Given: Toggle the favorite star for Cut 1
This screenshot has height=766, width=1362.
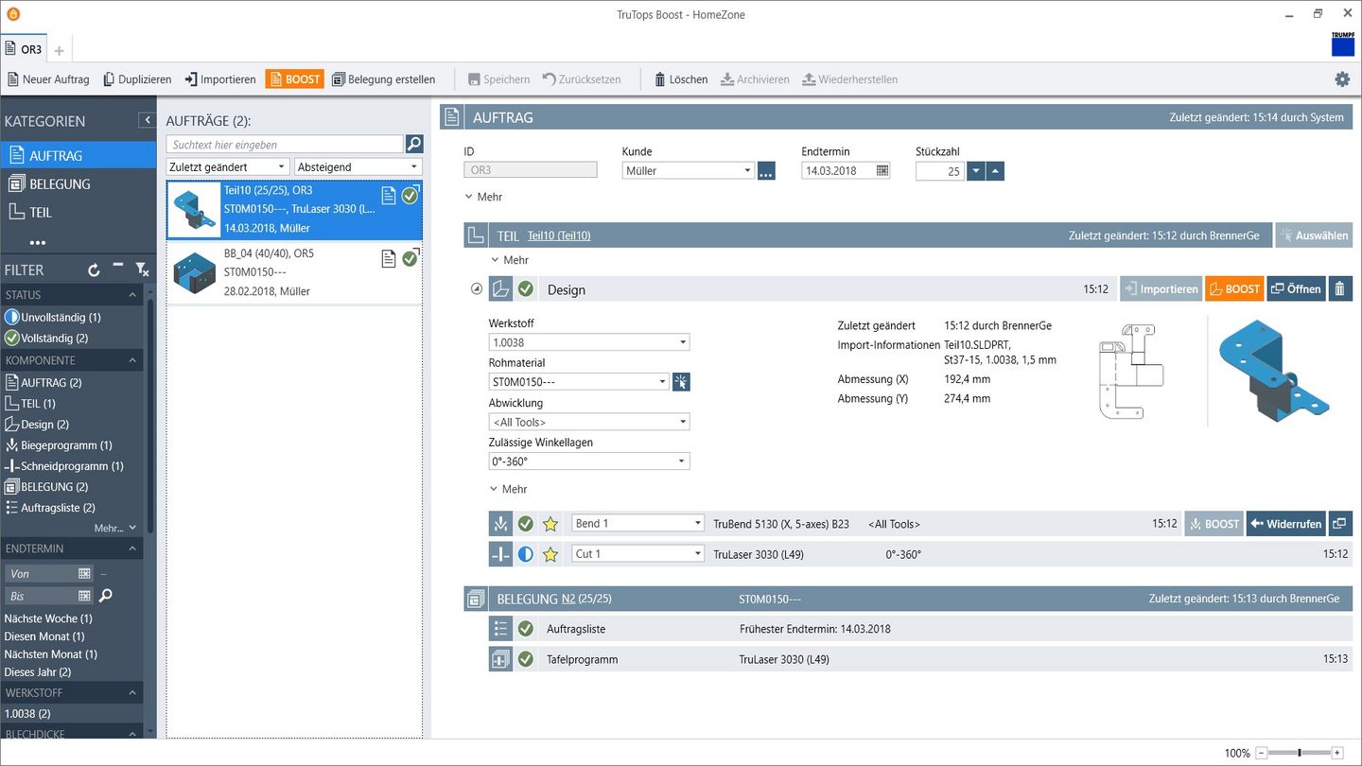Looking at the screenshot, I should (x=550, y=554).
